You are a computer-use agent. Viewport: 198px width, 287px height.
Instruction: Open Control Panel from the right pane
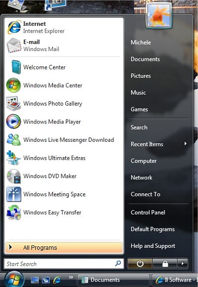(x=148, y=213)
